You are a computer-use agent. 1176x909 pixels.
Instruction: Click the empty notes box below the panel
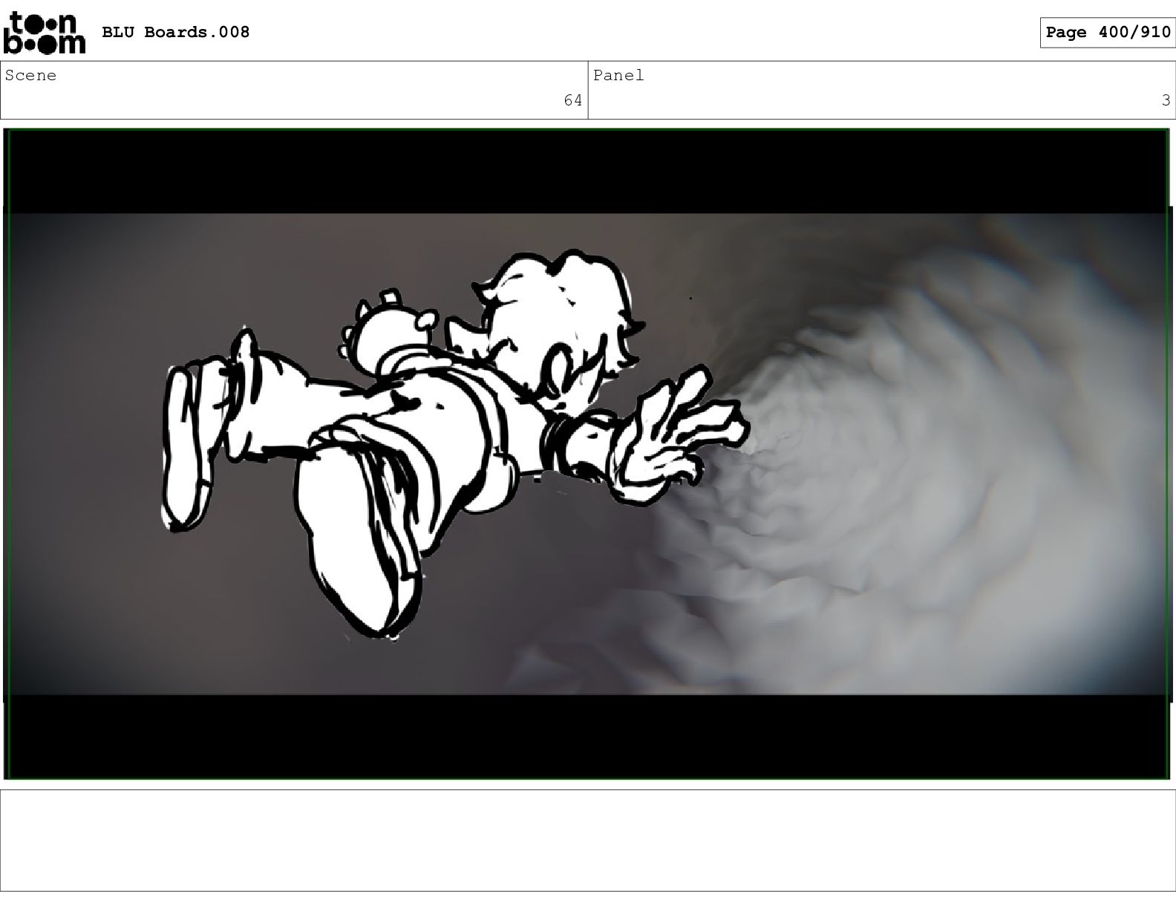coord(588,840)
